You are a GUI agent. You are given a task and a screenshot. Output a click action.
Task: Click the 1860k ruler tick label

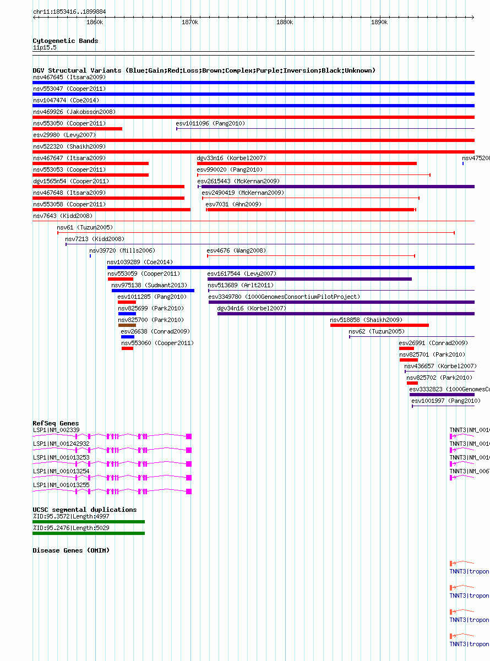[x=95, y=23]
